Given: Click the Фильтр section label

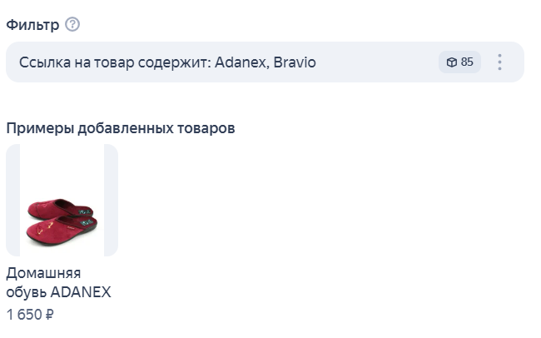Looking at the screenshot, I should (x=32, y=24).
